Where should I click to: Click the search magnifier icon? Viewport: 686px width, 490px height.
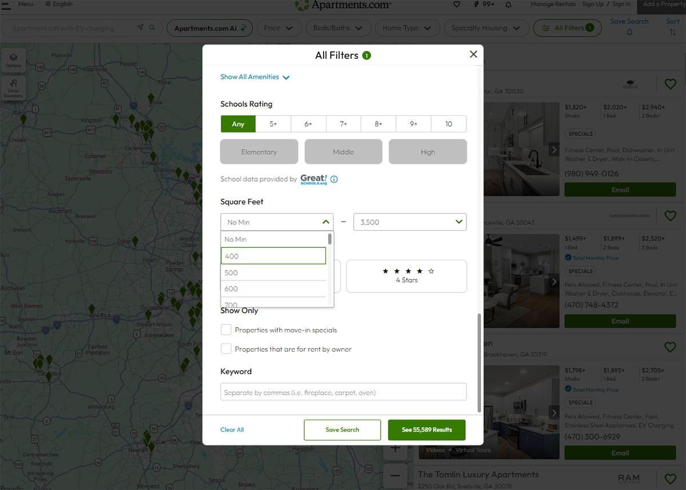click(x=152, y=27)
